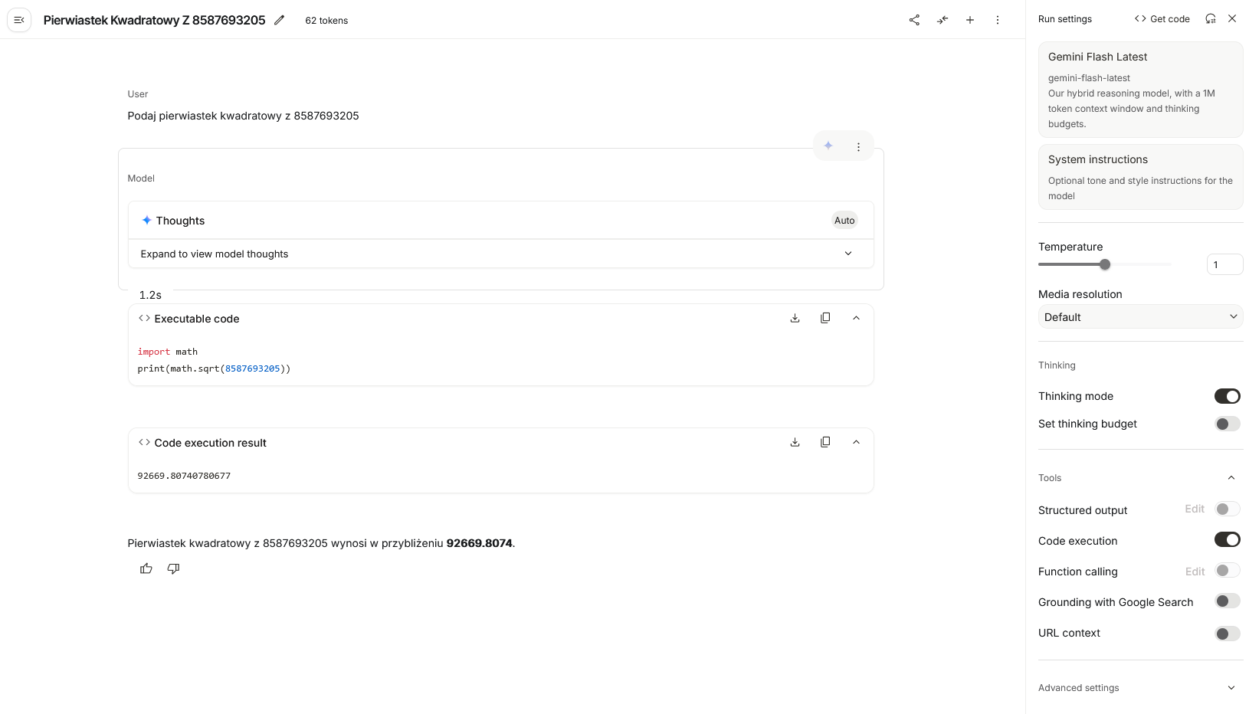Open model turn options menu
Image resolution: width=1249 pixels, height=714 pixels.
(x=858, y=147)
